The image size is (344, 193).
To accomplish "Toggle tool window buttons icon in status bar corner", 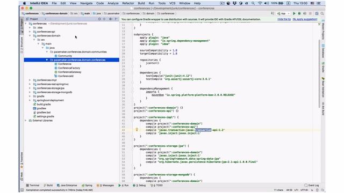I will [x=22, y=190].
